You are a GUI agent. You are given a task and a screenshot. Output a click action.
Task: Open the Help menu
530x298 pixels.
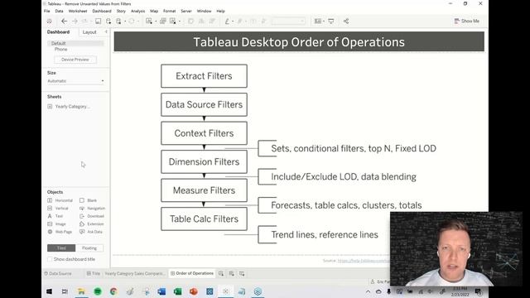(221, 11)
